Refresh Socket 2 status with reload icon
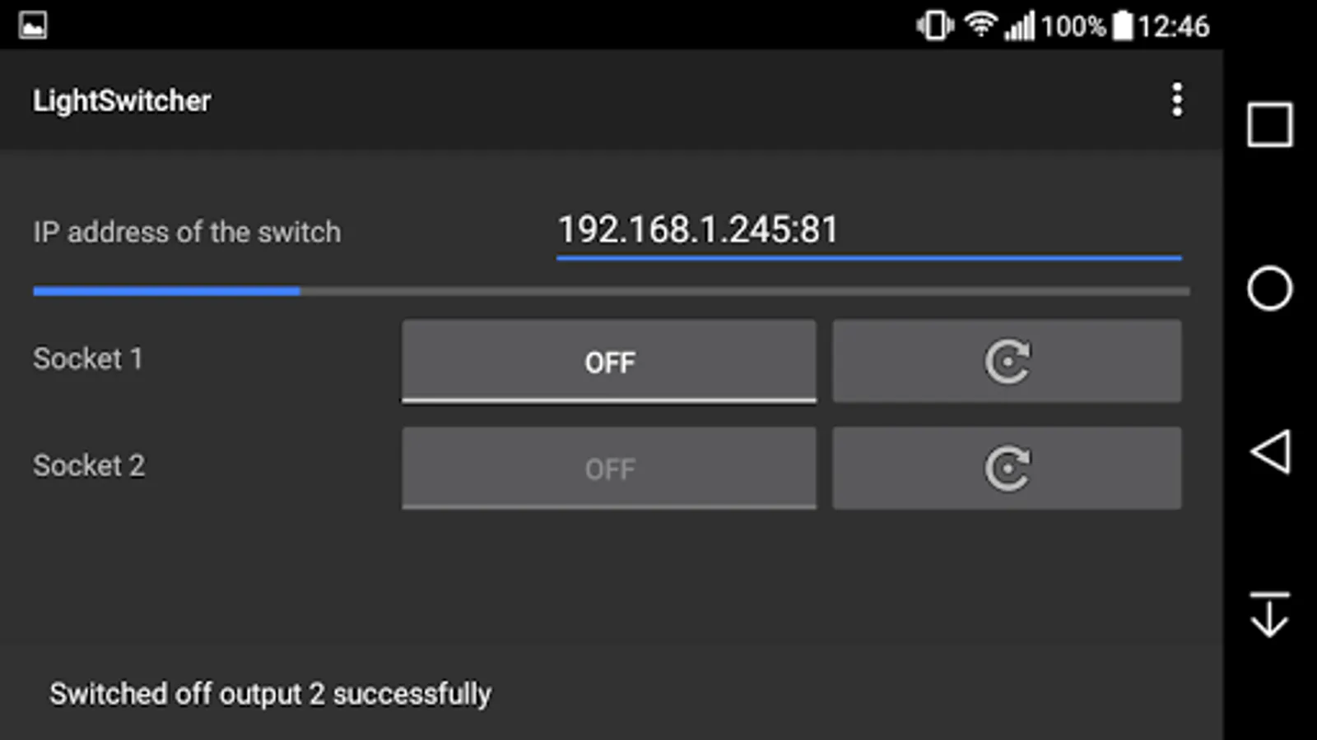This screenshot has width=1317, height=740. pos(1007,468)
